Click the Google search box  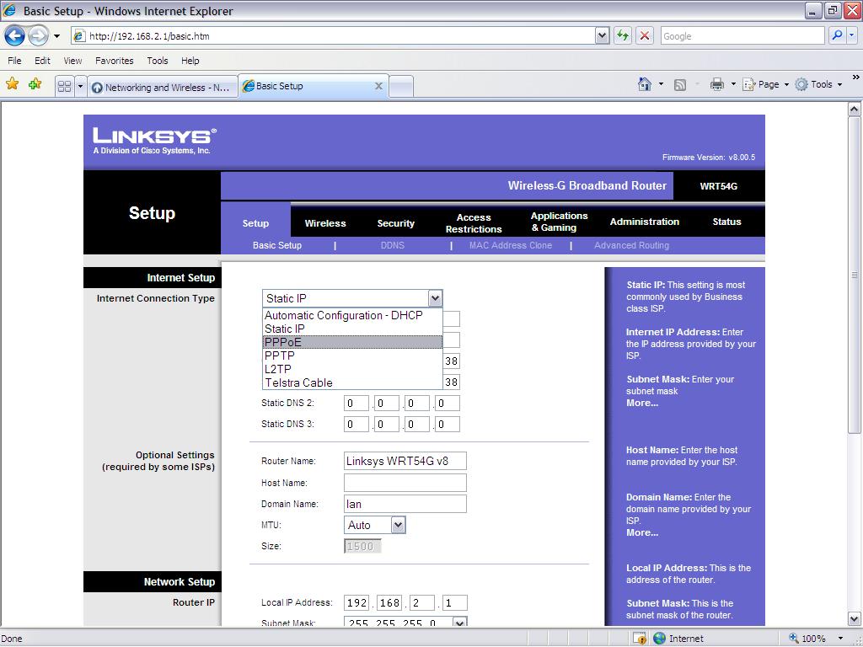coord(742,36)
